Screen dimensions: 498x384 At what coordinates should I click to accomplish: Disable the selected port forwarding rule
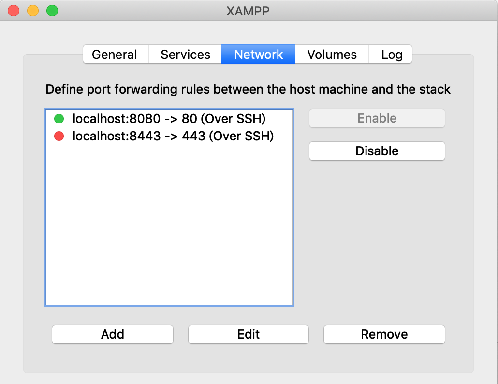pos(377,151)
